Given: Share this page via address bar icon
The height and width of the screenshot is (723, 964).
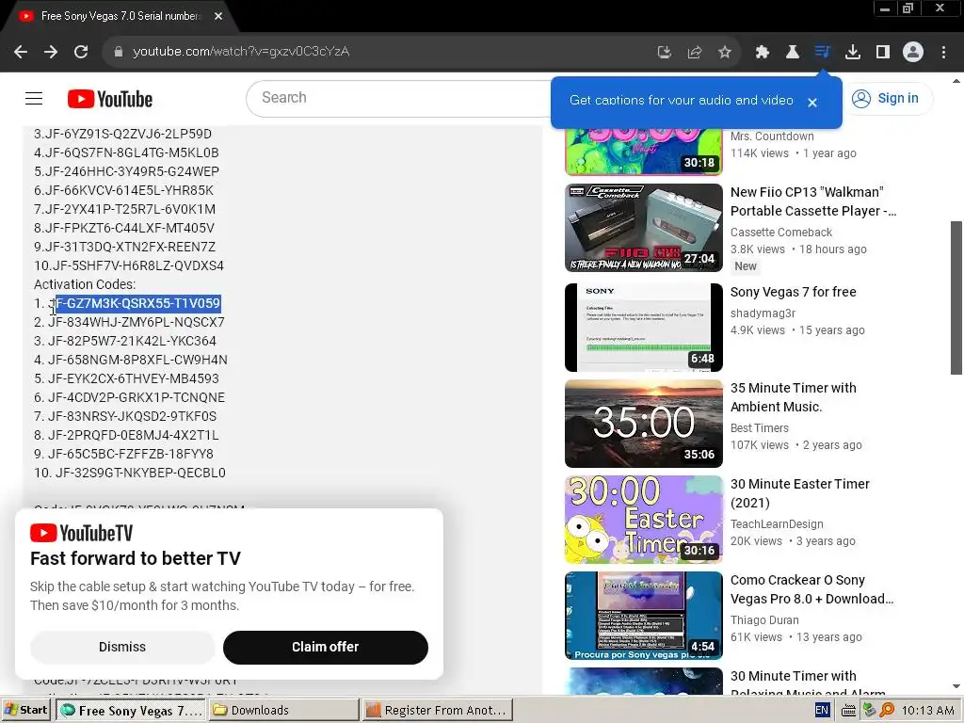Looking at the screenshot, I should coord(695,53).
